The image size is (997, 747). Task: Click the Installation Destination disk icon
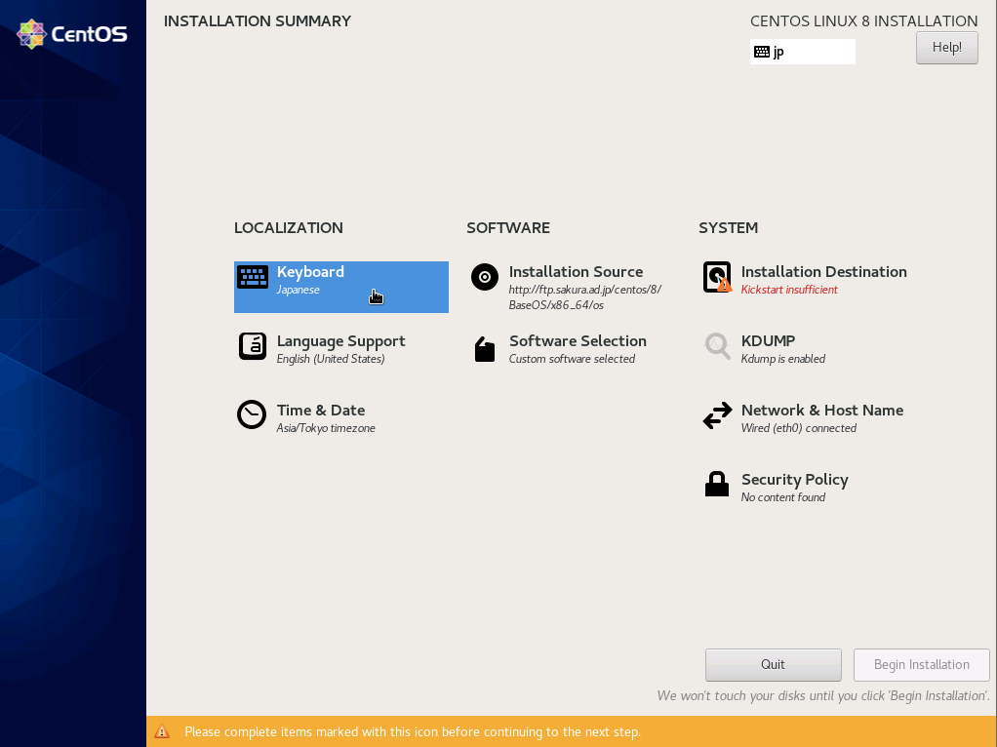tap(717, 278)
